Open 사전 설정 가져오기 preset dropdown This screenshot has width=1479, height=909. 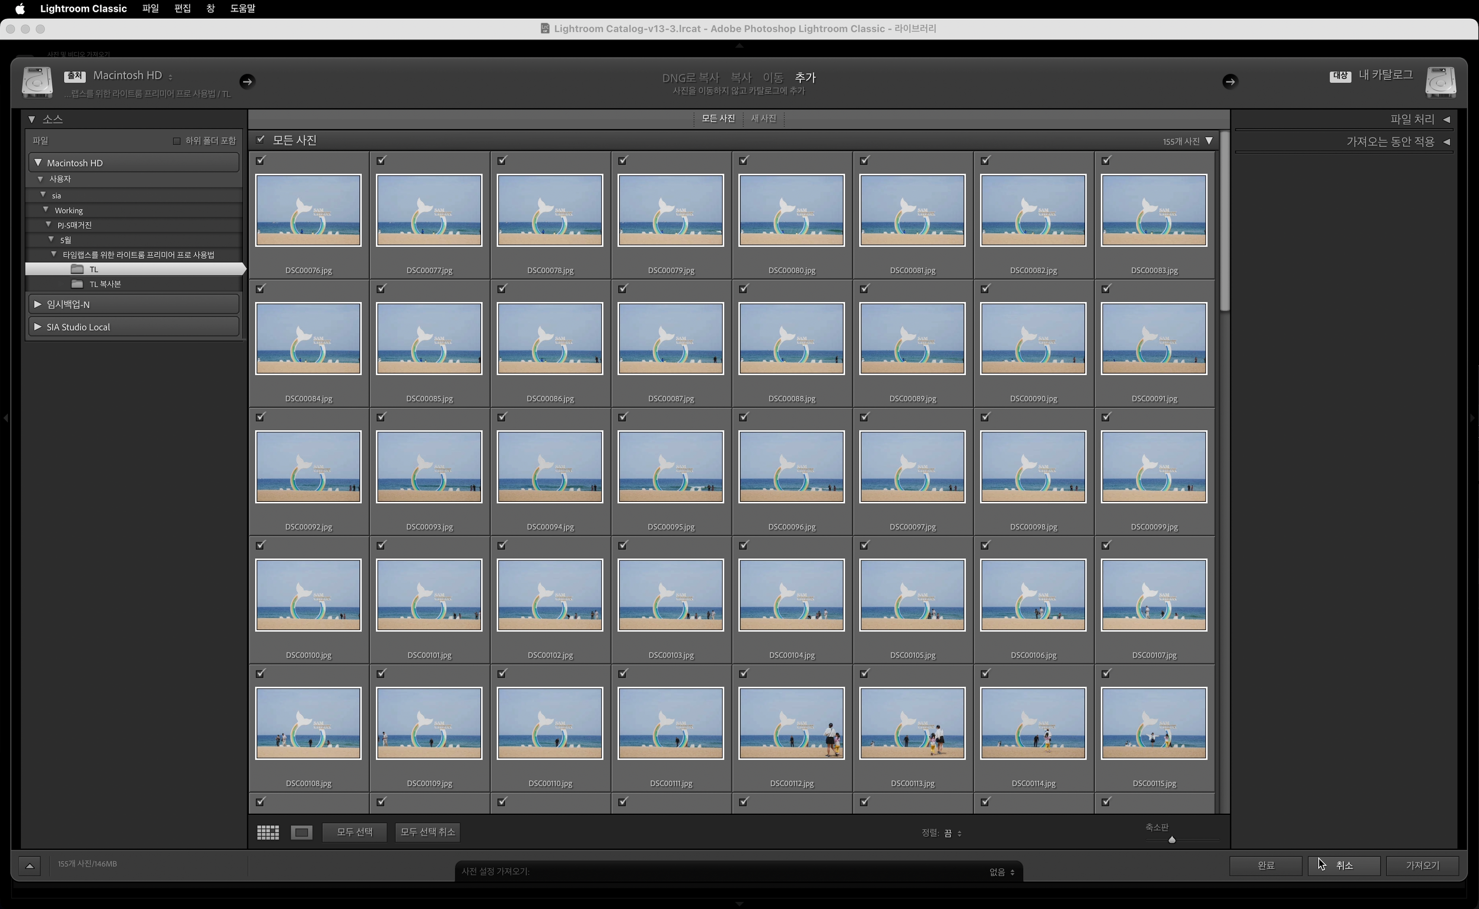coord(1002,872)
